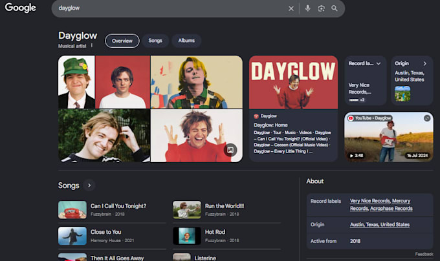Image resolution: width=440 pixels, height=261 pixels.
Task: Open the DAYGLOW banner image card
Action: click(293, 82)
